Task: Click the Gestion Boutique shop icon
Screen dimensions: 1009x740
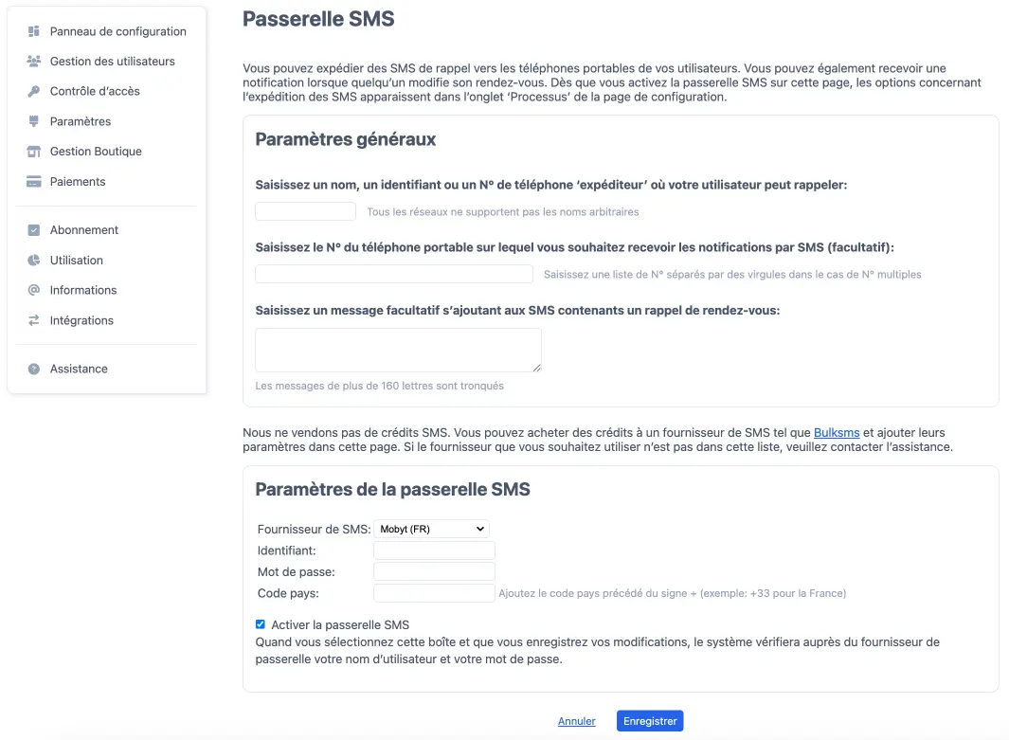Action: pos(34,152)
